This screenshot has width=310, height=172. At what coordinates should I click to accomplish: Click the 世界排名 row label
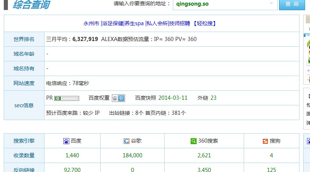pos(24,39)
